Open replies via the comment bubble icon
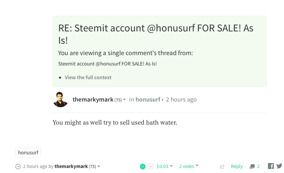284x173 pixels. click(253, 166)
